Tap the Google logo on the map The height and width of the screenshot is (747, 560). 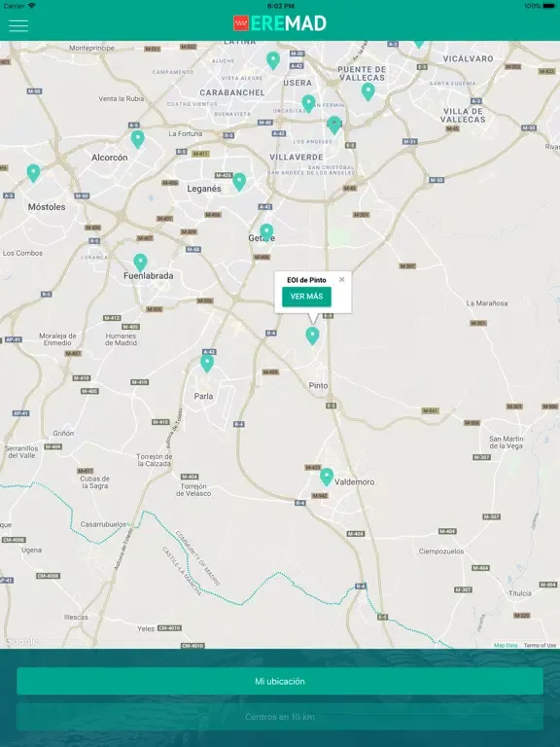pos(21,641)
